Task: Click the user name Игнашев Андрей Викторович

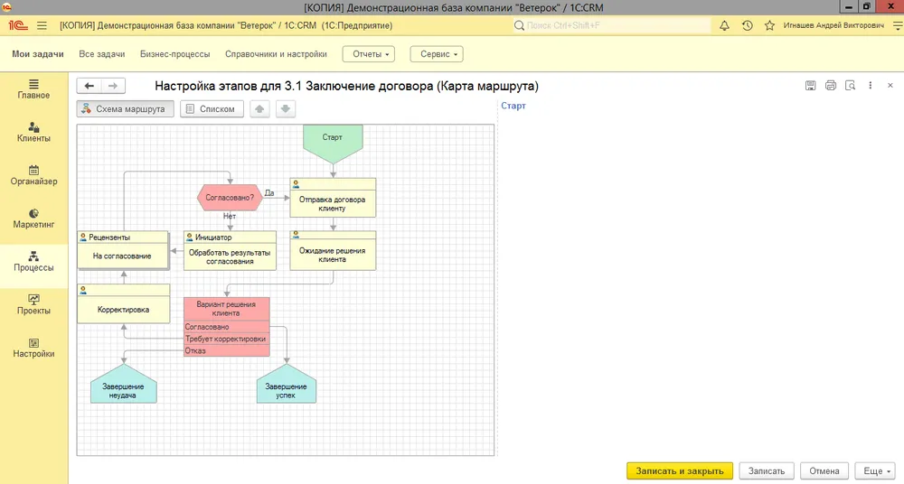Action: click(833, 25)
